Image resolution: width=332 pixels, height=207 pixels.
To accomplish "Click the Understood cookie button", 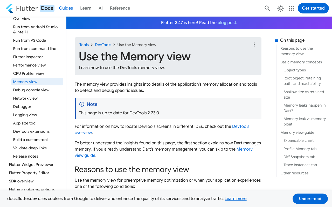I will (x=310, y=199).
